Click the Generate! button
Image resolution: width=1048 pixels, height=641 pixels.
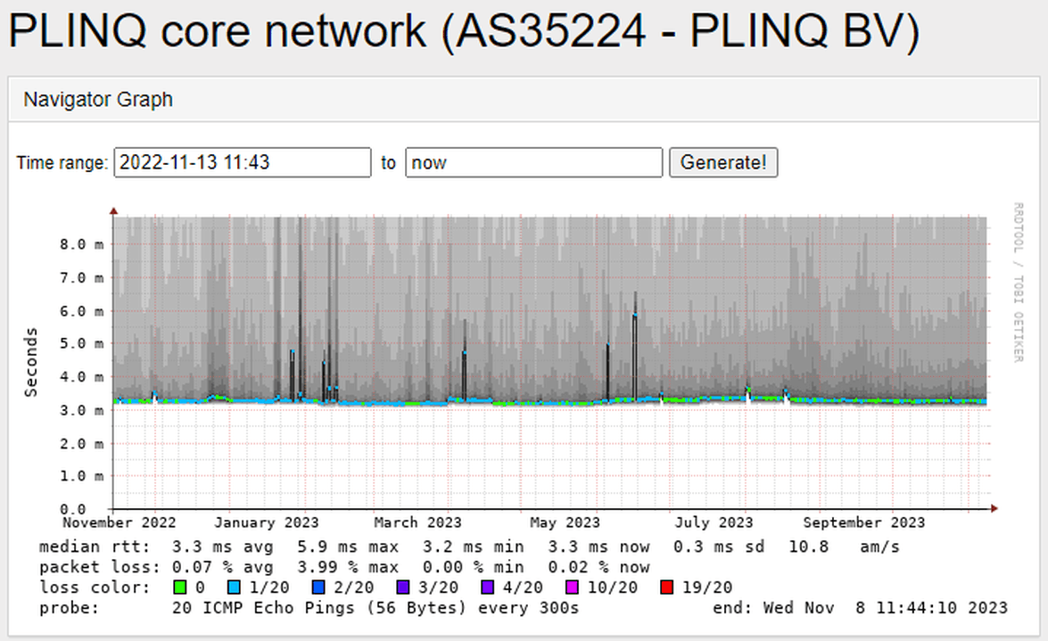[x=723, y=162]
